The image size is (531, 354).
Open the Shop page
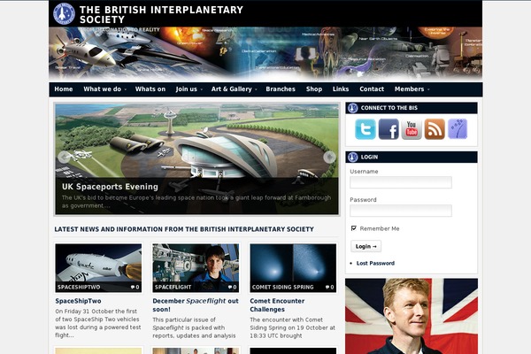click(314, 89)
